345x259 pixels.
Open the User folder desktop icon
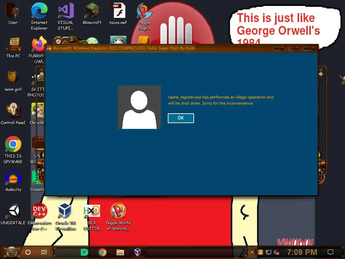click(x=13, y=13)
